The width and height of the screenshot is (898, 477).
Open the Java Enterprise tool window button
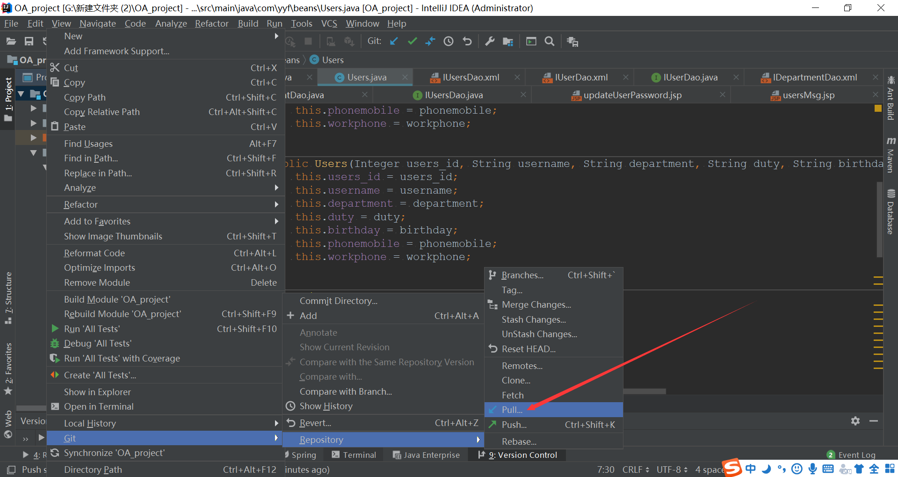click(x=426, y=455)
